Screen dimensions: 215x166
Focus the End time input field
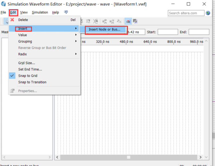(199, 32)
